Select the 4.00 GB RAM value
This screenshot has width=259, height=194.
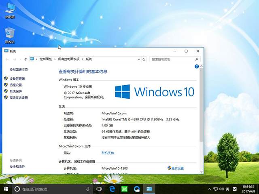[107, 126]
